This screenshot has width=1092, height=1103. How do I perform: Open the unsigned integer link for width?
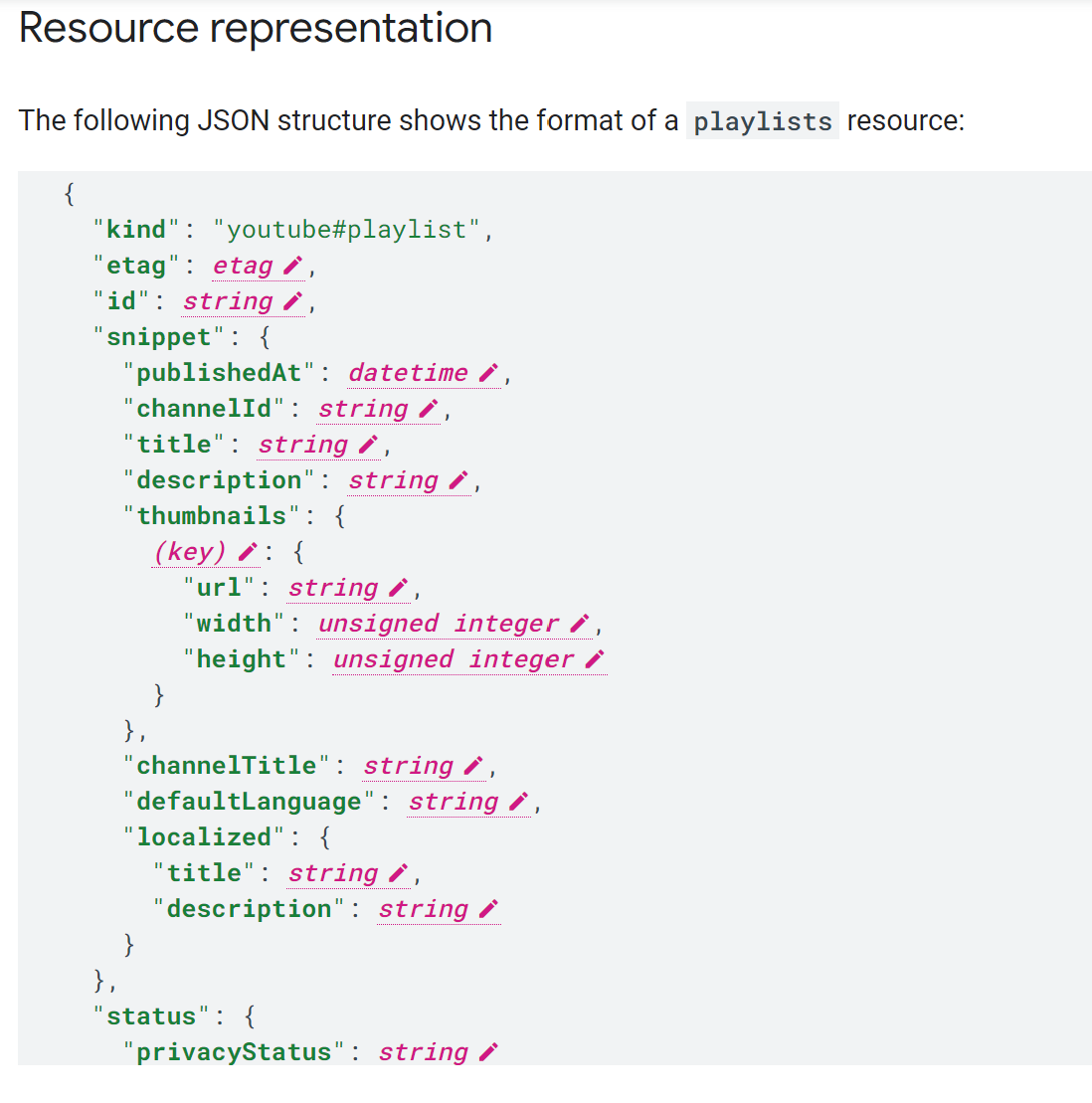[x=438, y=624]
